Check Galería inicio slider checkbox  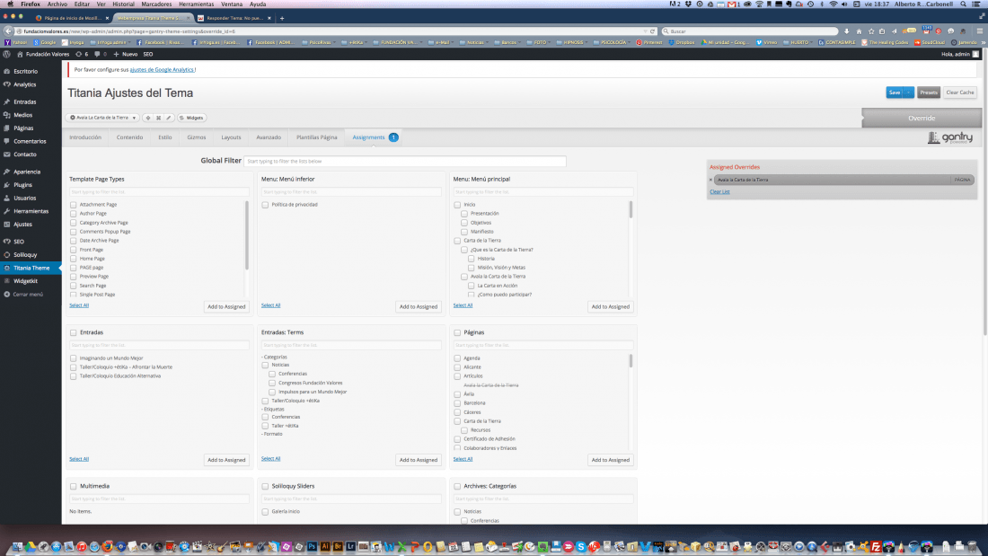(x=265, y=512)
